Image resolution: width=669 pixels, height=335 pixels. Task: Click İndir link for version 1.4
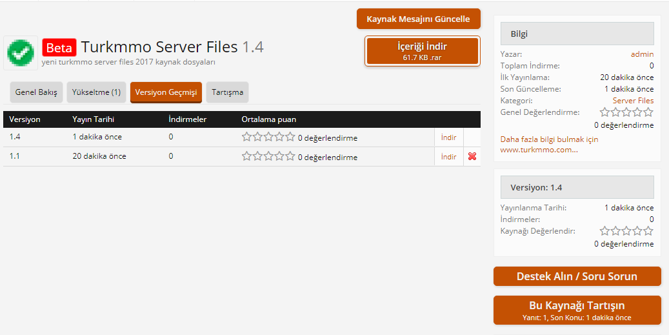[449, 137]
